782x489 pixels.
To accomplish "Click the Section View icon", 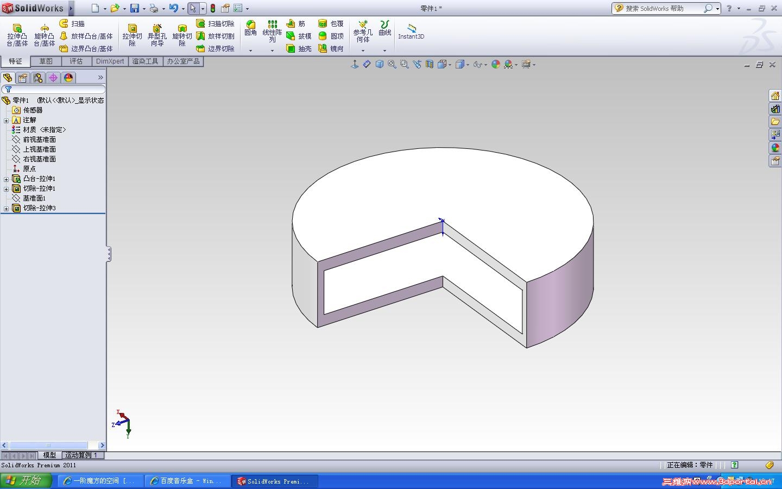I will (429, 64).
